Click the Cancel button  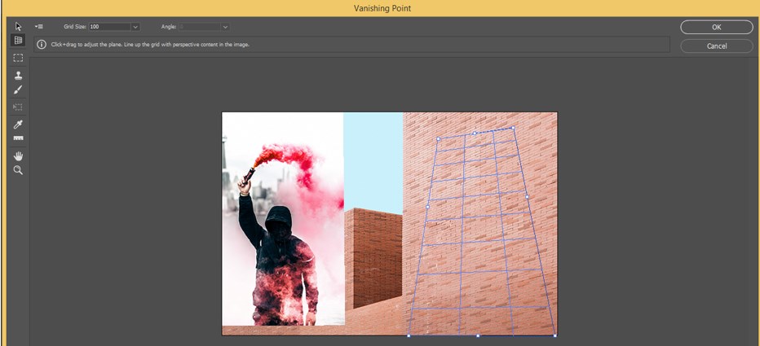717,46
